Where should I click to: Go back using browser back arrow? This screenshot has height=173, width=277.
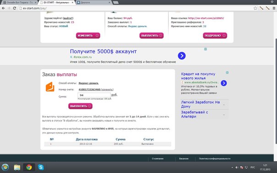click(3, 8)
